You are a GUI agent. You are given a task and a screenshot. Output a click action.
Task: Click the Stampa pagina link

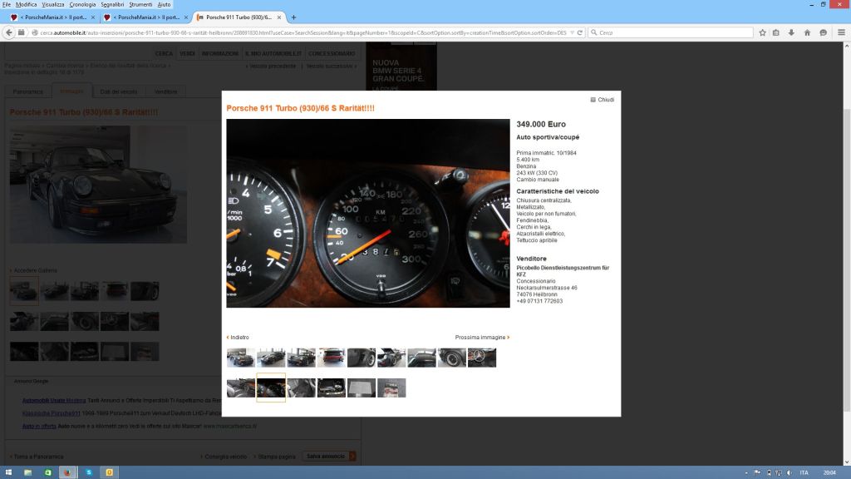click(x=275, y=457)
